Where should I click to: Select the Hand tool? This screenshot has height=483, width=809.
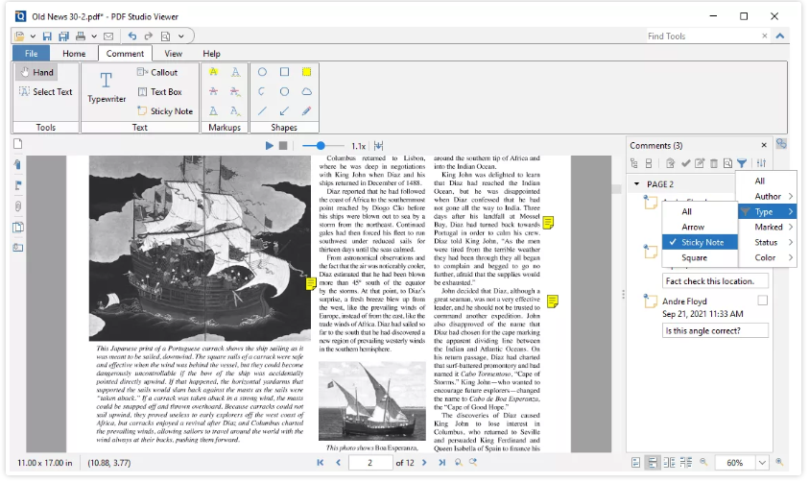pos(36,73)
